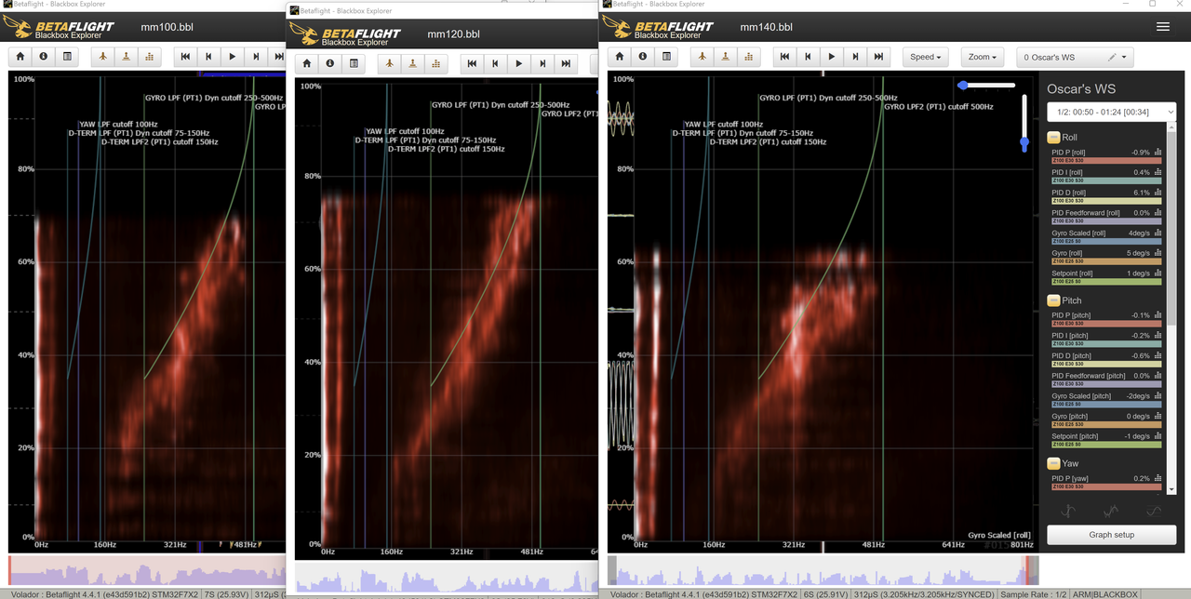Collapse the Roll graph group

[1053, 137]
